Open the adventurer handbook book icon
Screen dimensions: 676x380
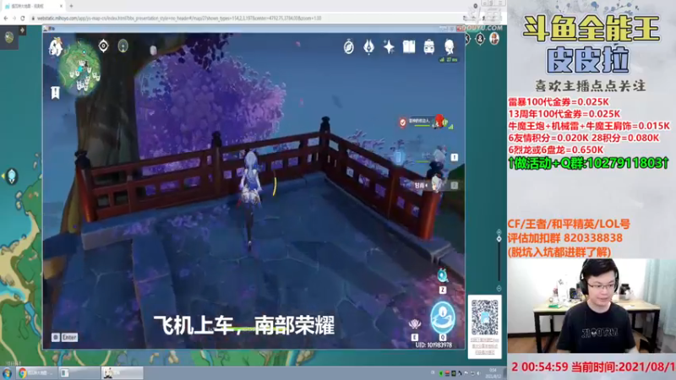point(409,46)
